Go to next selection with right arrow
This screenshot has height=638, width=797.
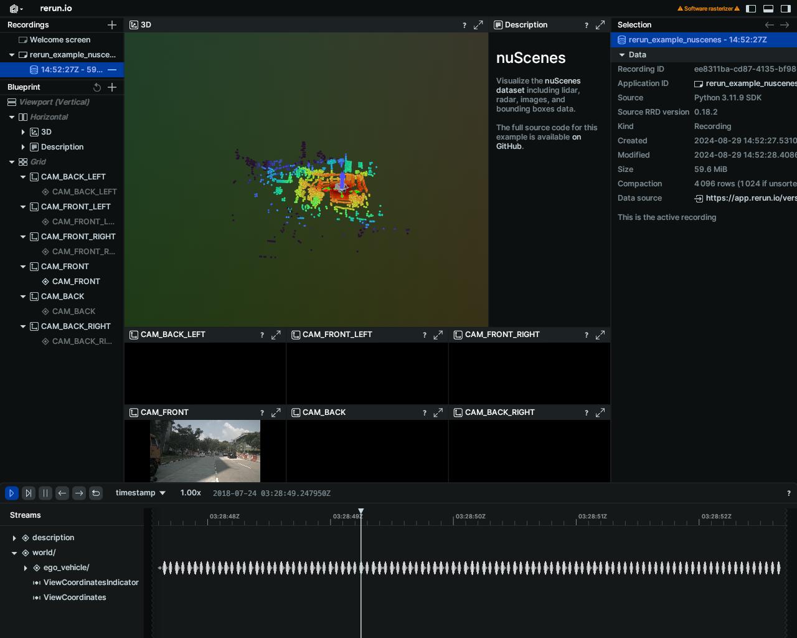(x=785, y=25)
